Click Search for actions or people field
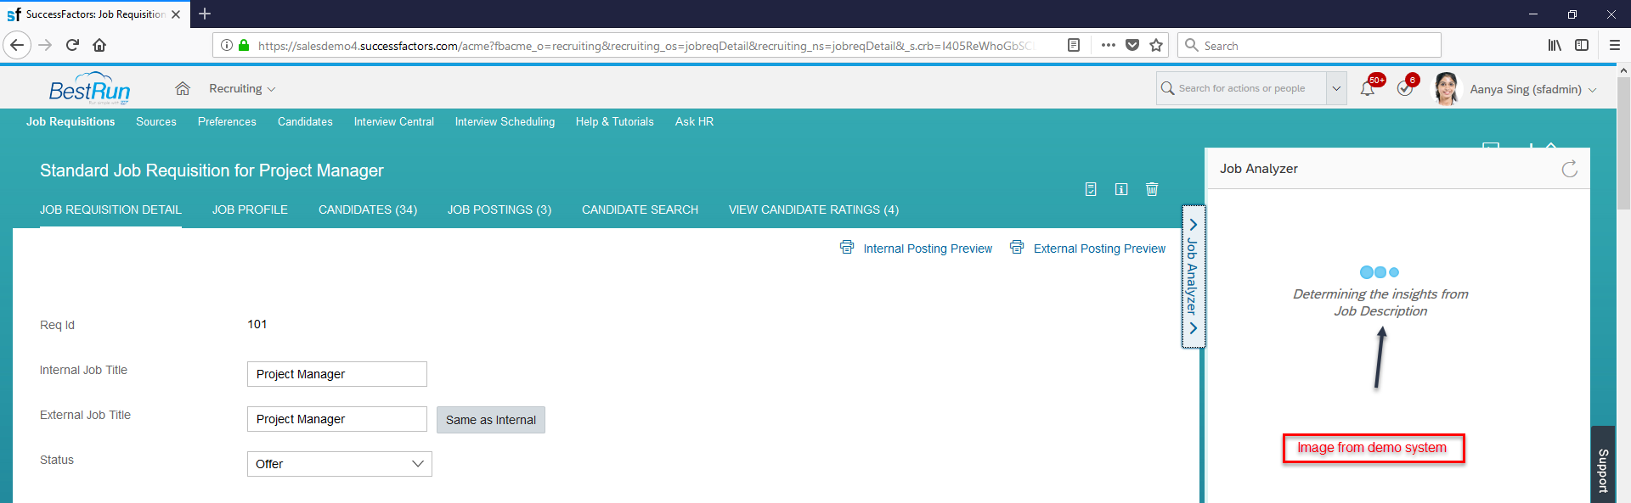1631x503 pixels. click(x=1241, y=88)
